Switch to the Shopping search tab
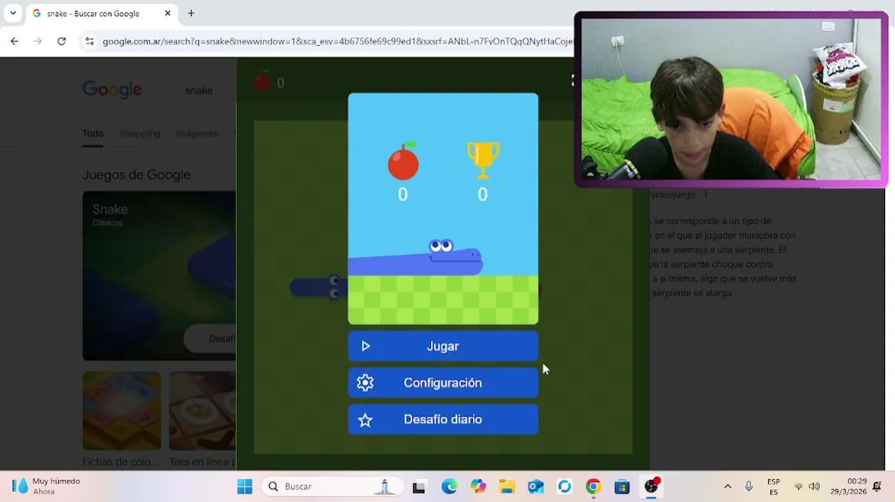Viewport: 895px width, 502px height. pyautogui.click(x=139, y=133)
